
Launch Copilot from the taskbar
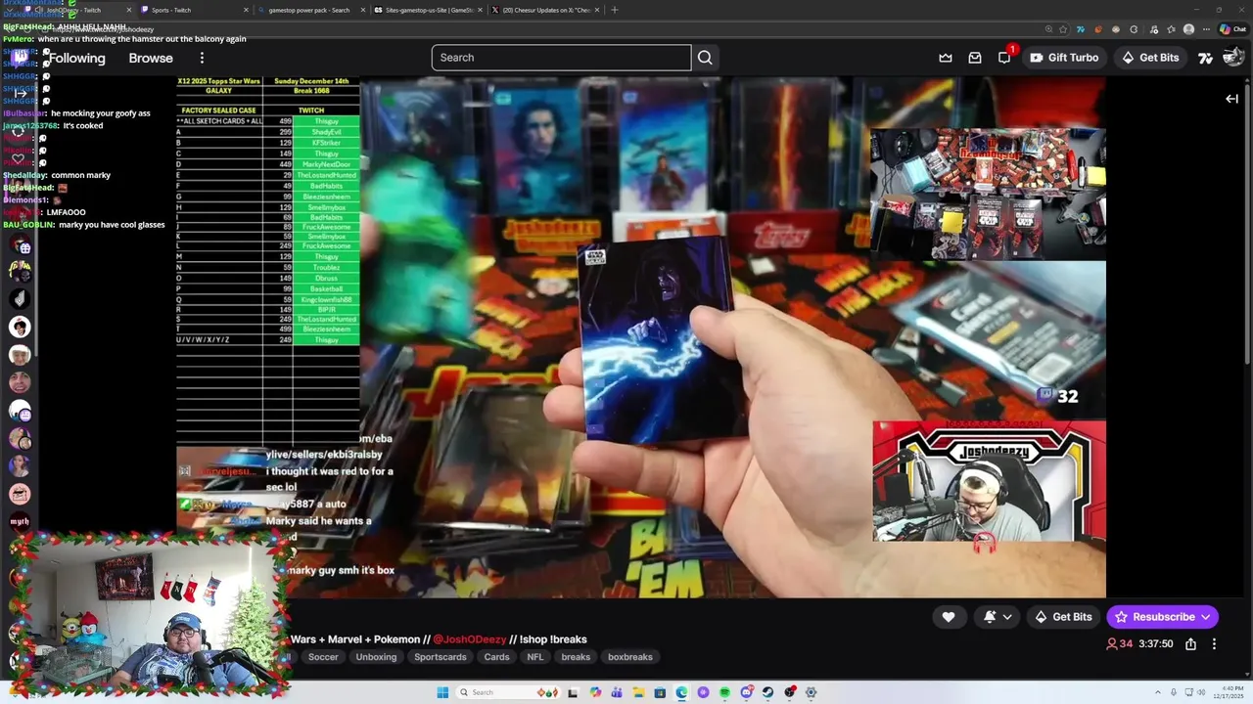pos(595,692)
